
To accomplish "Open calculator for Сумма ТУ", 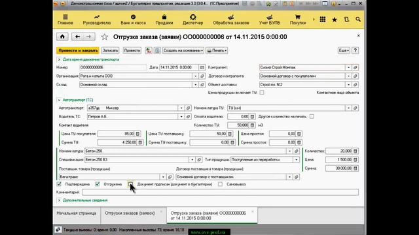I will [140, 142].
